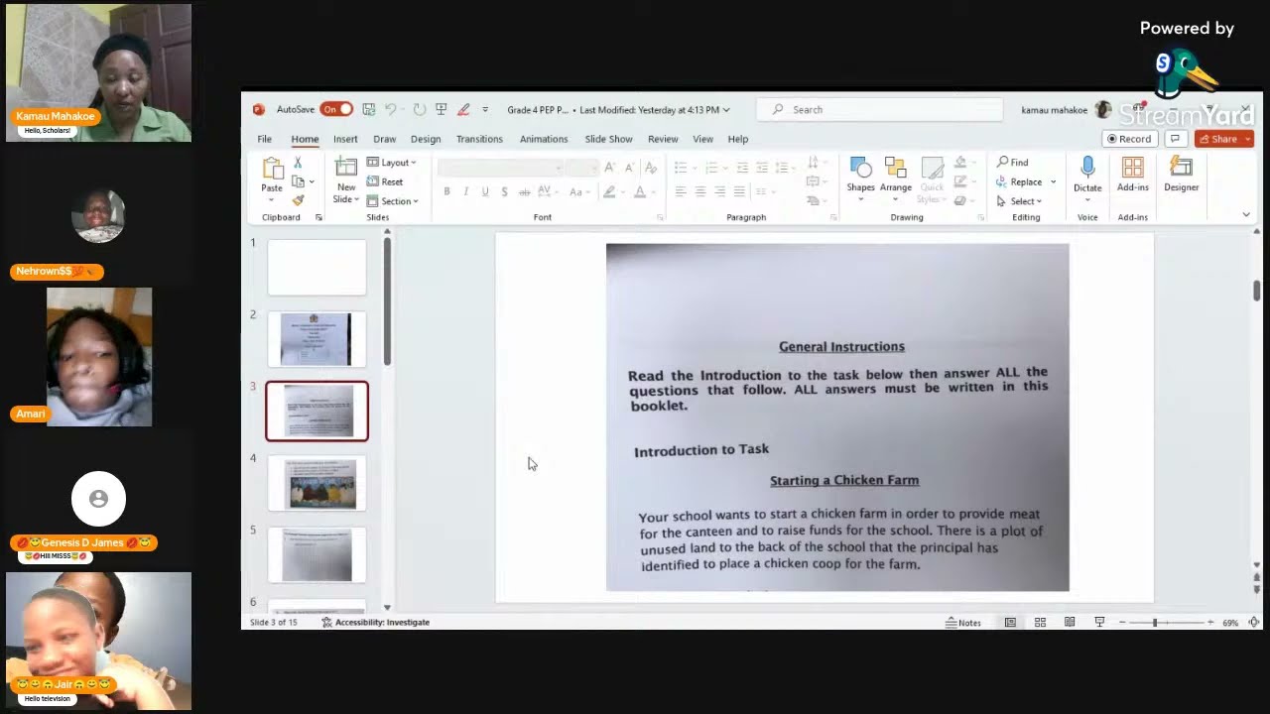Switch to the Design tab
Screen dimensions: 1270x714
click(426, 139)
